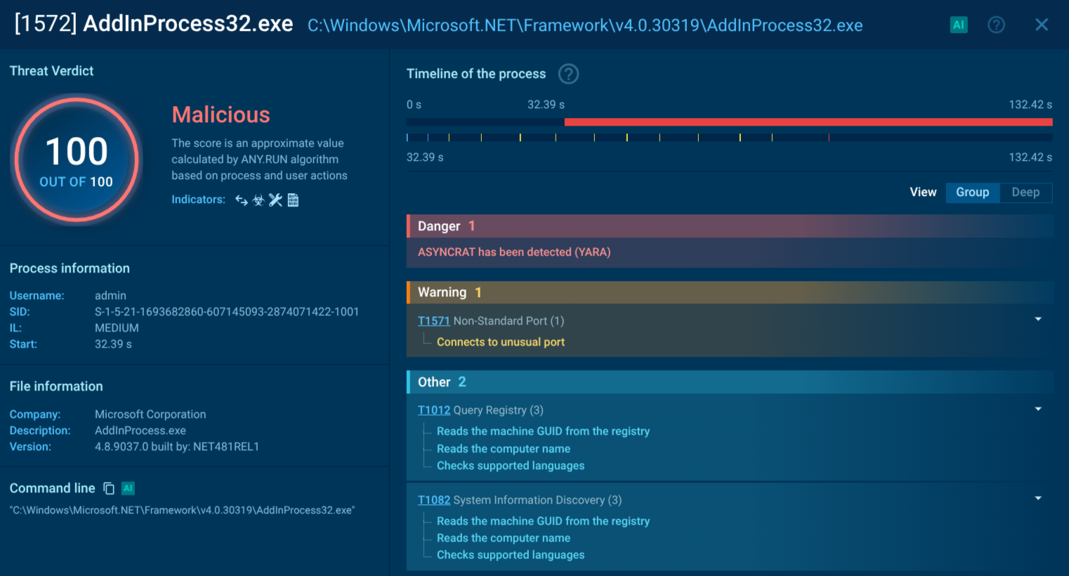Click the tools indicator icon
This screenshot has height=576, width=1069.
(275, 199)
